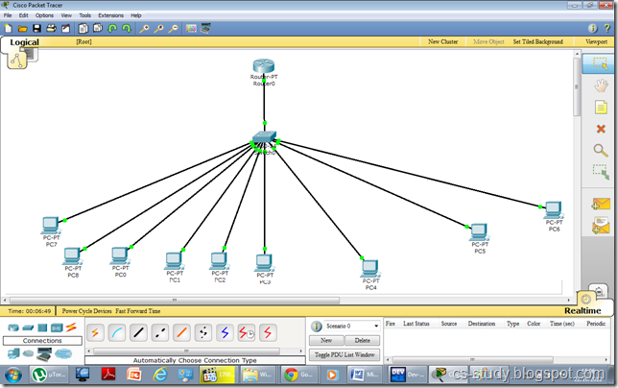Select the Place Note tool

601,107
